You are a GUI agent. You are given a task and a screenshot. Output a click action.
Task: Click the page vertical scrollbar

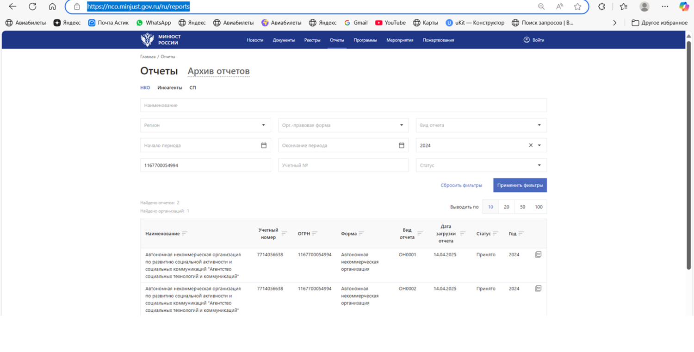pos(688,155)
